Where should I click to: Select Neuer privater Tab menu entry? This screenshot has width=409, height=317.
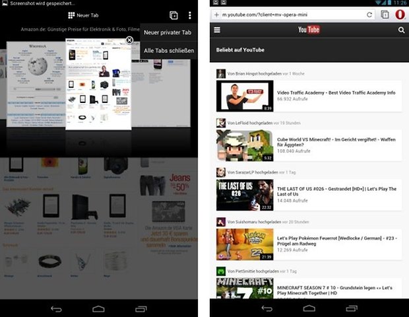168,32
